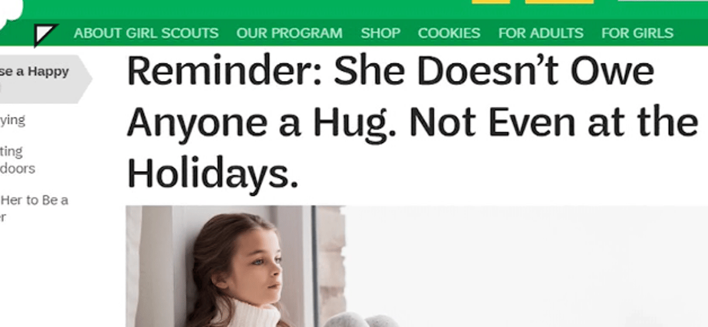
Task: Select the highlighted Happy sidebar item
Action: click(x=41, y=79)
